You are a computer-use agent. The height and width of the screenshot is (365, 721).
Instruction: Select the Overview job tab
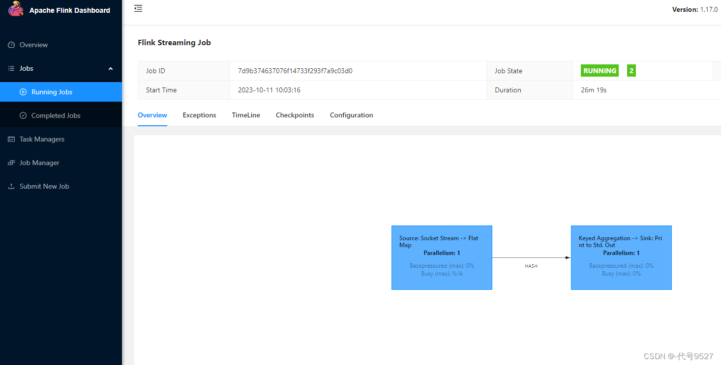coord(152,115)
